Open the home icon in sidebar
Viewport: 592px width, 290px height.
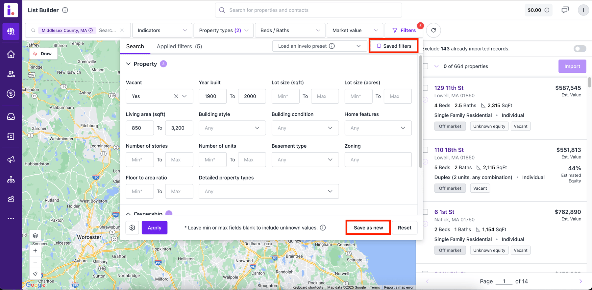click(x=11, y=54)
